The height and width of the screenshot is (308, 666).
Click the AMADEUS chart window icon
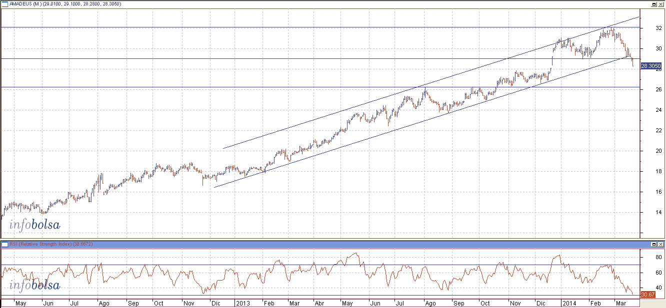click(5, 4)
